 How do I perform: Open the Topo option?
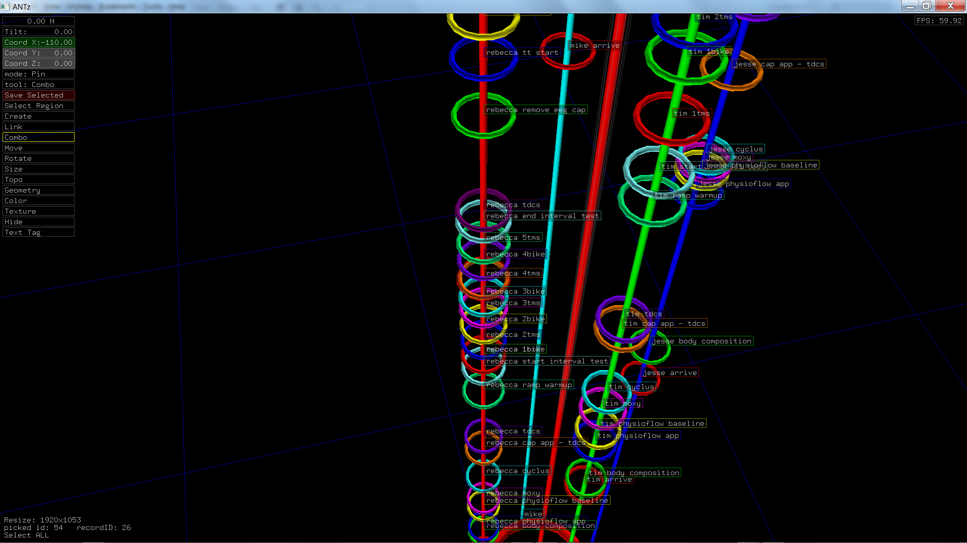38,179
